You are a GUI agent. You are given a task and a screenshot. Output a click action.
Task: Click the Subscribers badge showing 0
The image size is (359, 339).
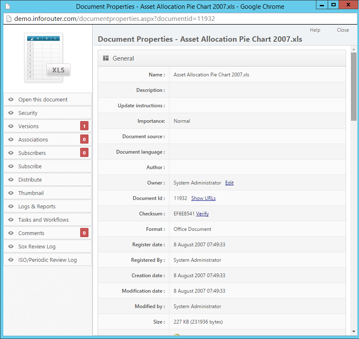pos(84,152)
